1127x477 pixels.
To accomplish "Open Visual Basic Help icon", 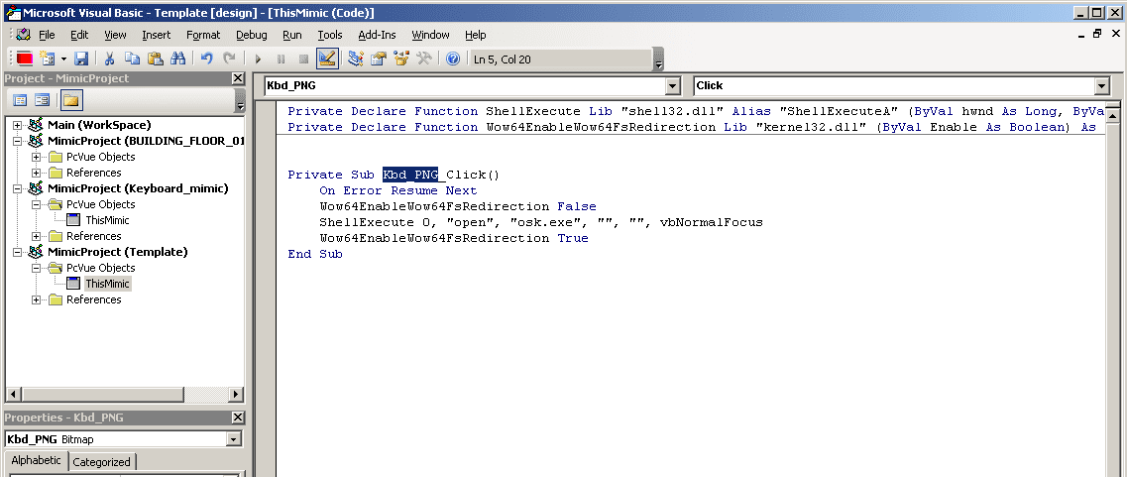I will tap(453, 59).
